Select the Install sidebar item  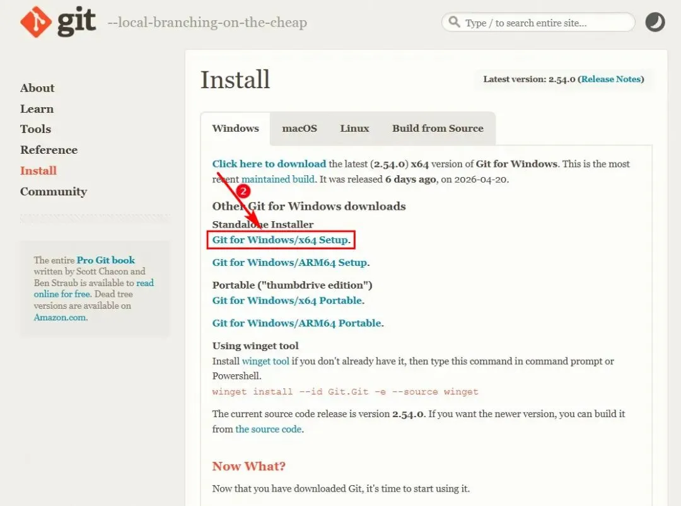pos(38,171)
